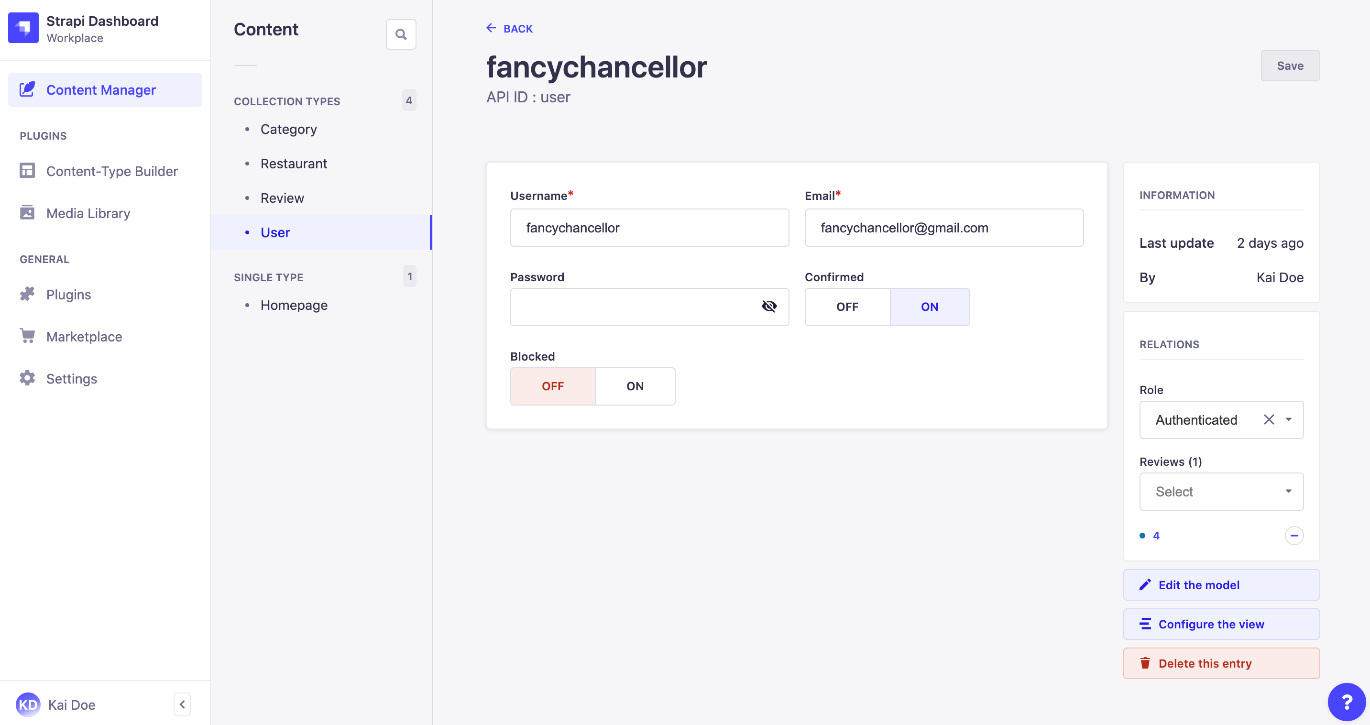
Task: Open the content search icon
Action: [401, 34]
